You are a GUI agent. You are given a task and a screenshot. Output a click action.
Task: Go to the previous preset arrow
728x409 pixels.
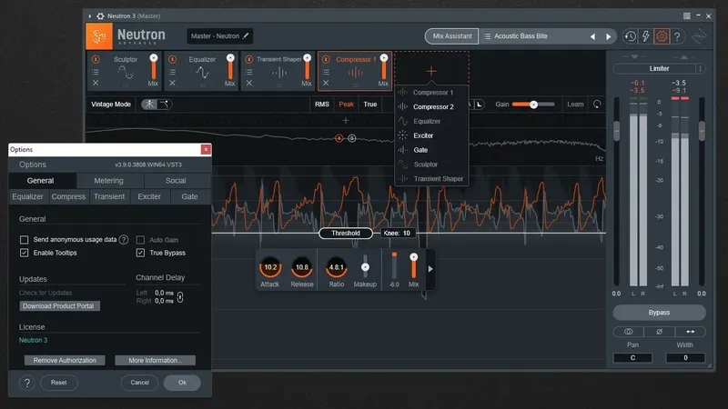tap(592, 36)
